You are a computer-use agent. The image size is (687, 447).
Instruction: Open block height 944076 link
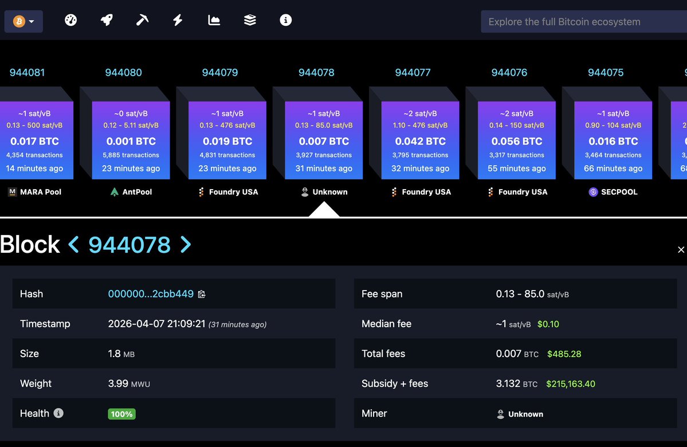tap(509, 72)
